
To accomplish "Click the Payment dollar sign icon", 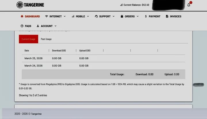I will [x=146, y=16].
